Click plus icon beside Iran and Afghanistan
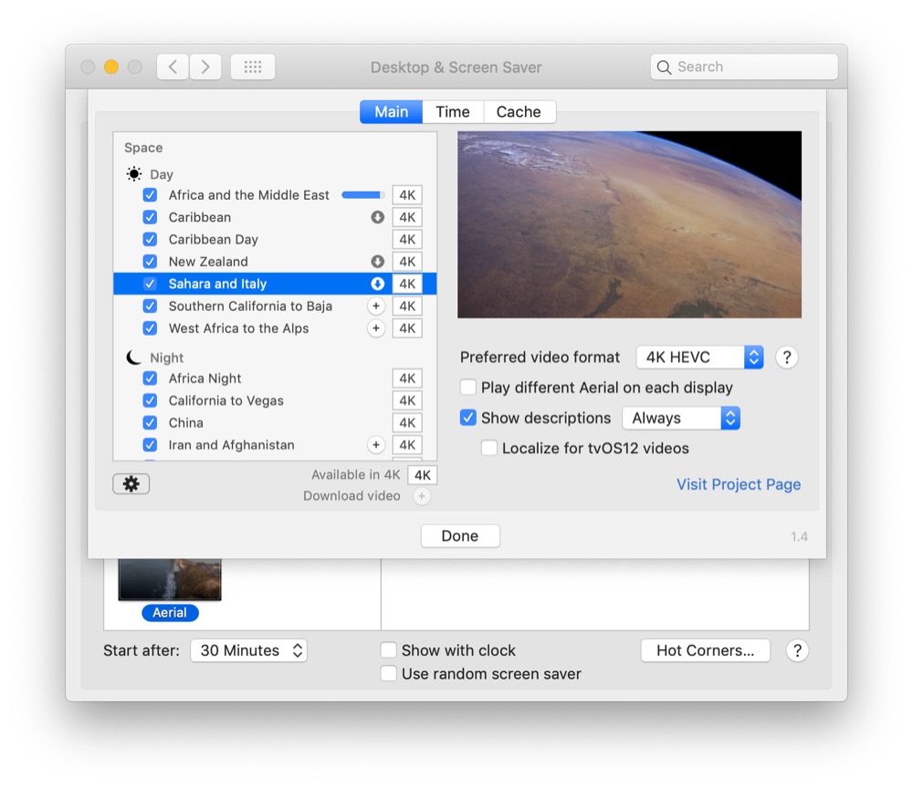Viewport: 913px width, 788px height. [376, 445]
